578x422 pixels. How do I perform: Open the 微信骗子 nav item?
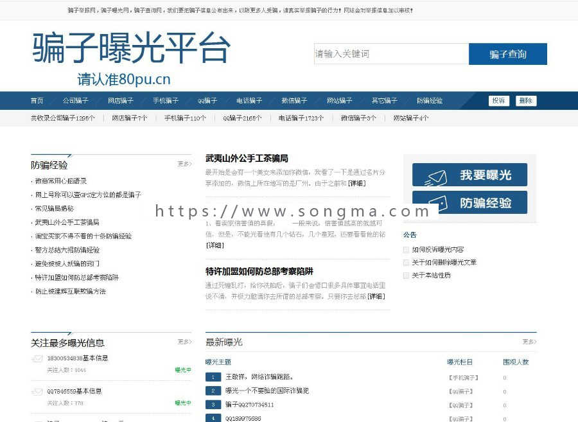tap(294, 100)
